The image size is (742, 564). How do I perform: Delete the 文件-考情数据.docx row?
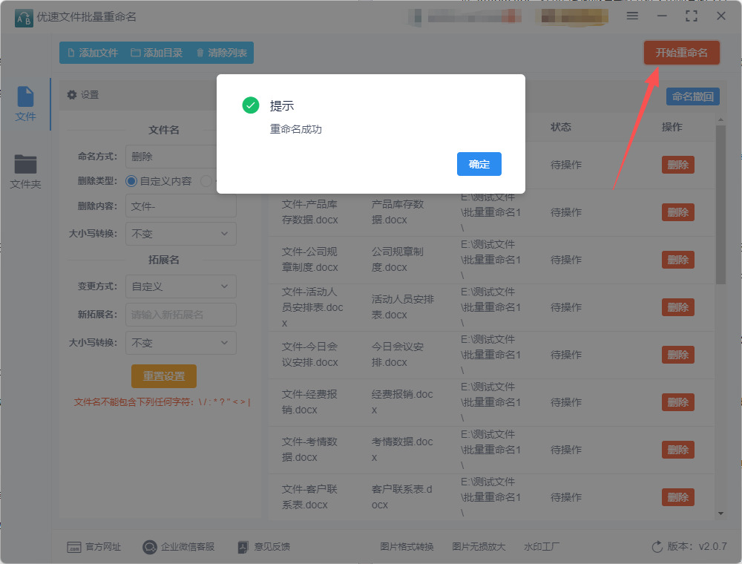click(677, 450)
